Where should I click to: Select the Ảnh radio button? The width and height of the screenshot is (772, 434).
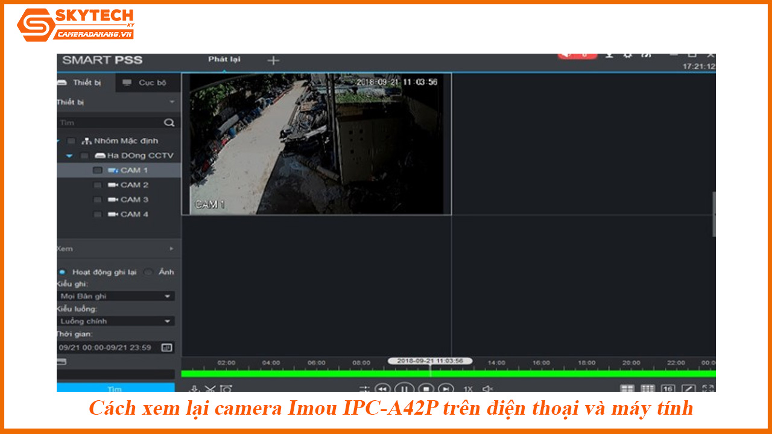148,272
